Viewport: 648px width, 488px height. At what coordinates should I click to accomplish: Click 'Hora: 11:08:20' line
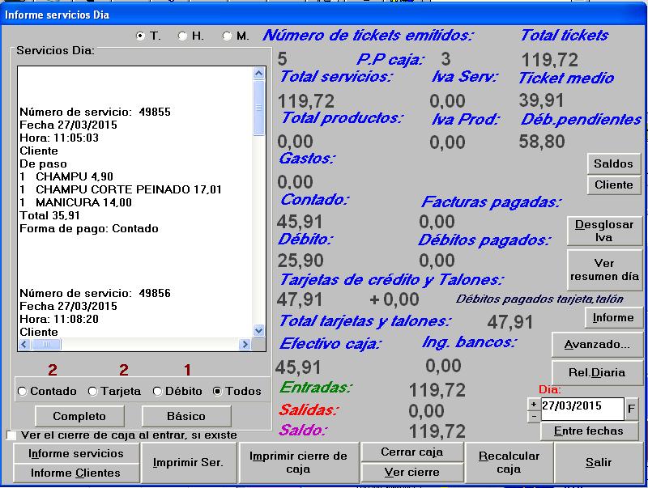(x=59, y=319)
